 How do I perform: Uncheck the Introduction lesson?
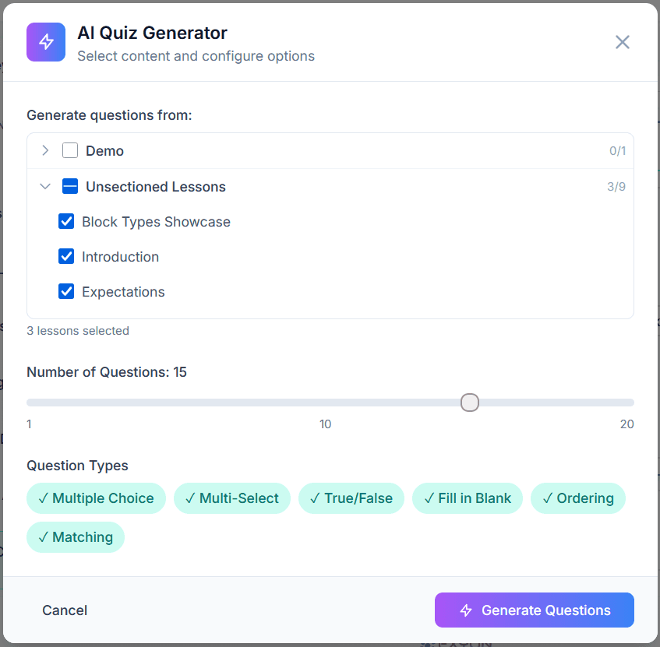(x=66, y=256)
